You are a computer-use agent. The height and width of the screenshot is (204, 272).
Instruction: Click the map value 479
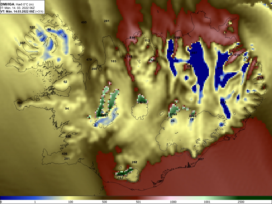coord(89,60)
